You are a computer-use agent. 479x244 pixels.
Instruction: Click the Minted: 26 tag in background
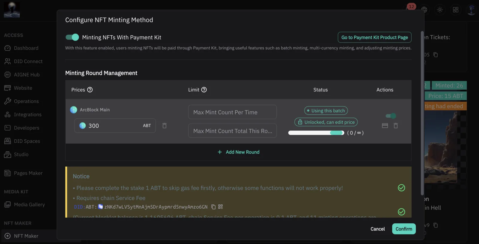point(449,85)
